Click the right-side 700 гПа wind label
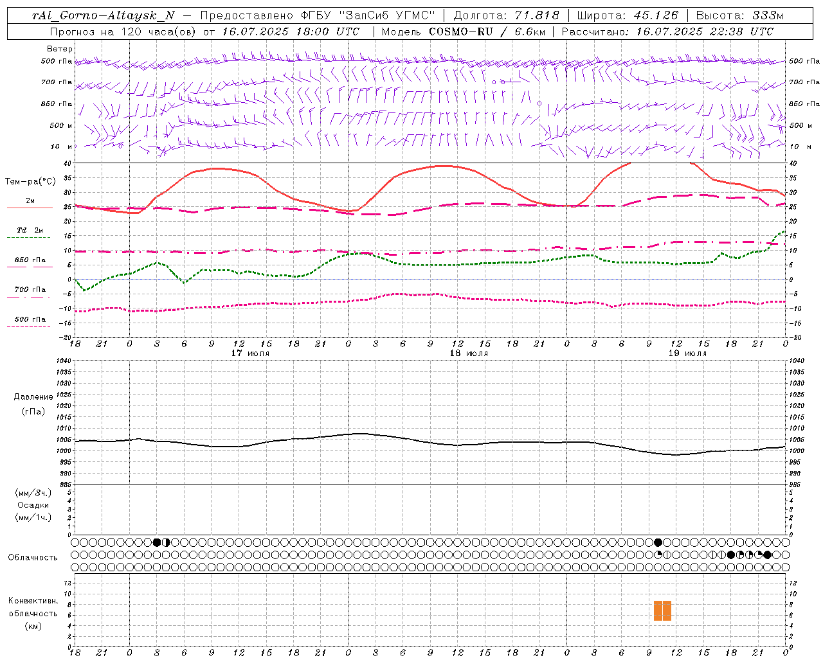The image size is (823, 658). pos(804,82)
